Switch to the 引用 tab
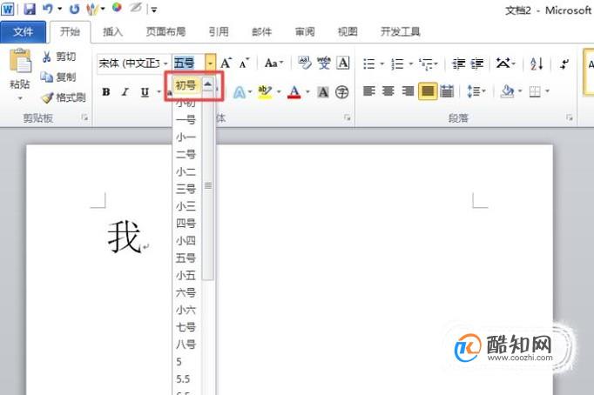Image resolution: width=594 pixels, height=395 pixels. pyautogui.click(x=219, y=32)
